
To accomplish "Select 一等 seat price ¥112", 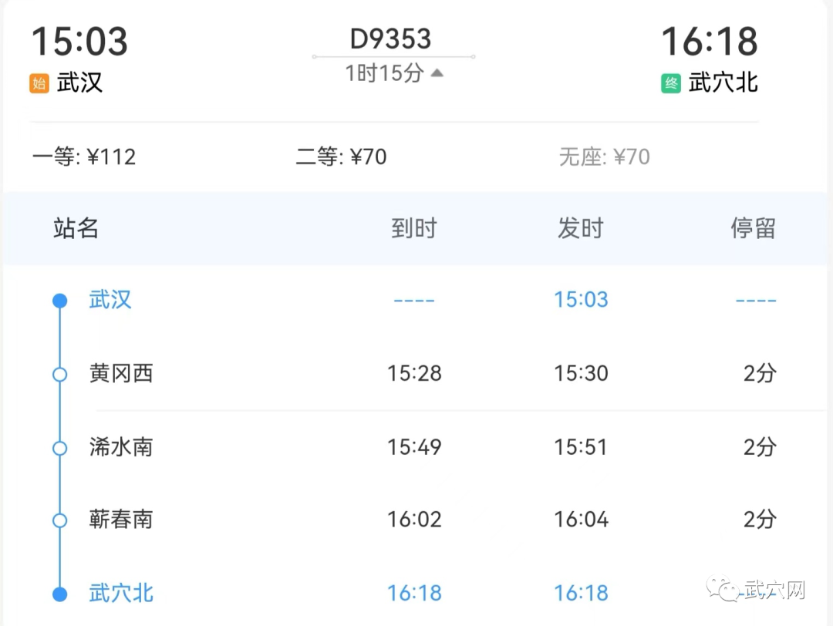I will (84, 156).
